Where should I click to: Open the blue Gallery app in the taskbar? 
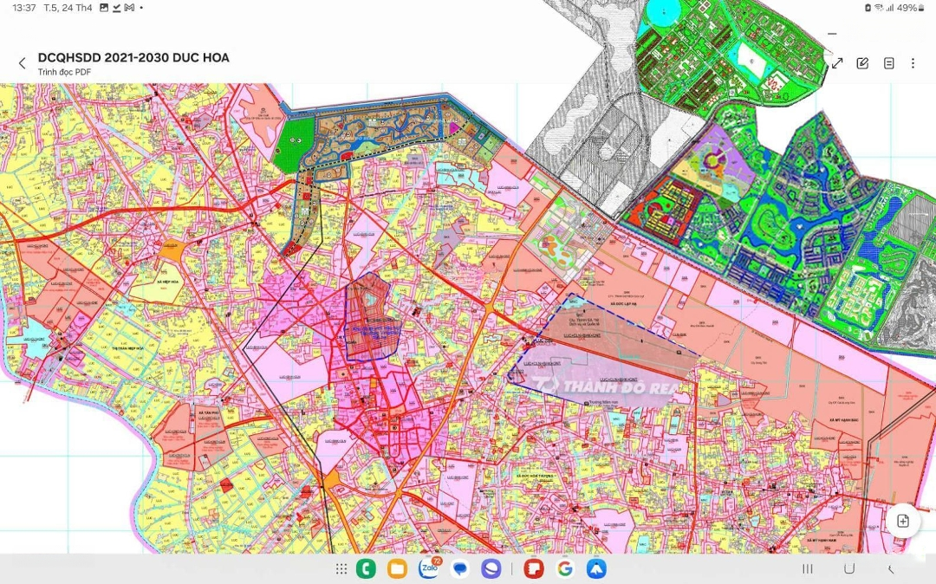coord(596,569)
